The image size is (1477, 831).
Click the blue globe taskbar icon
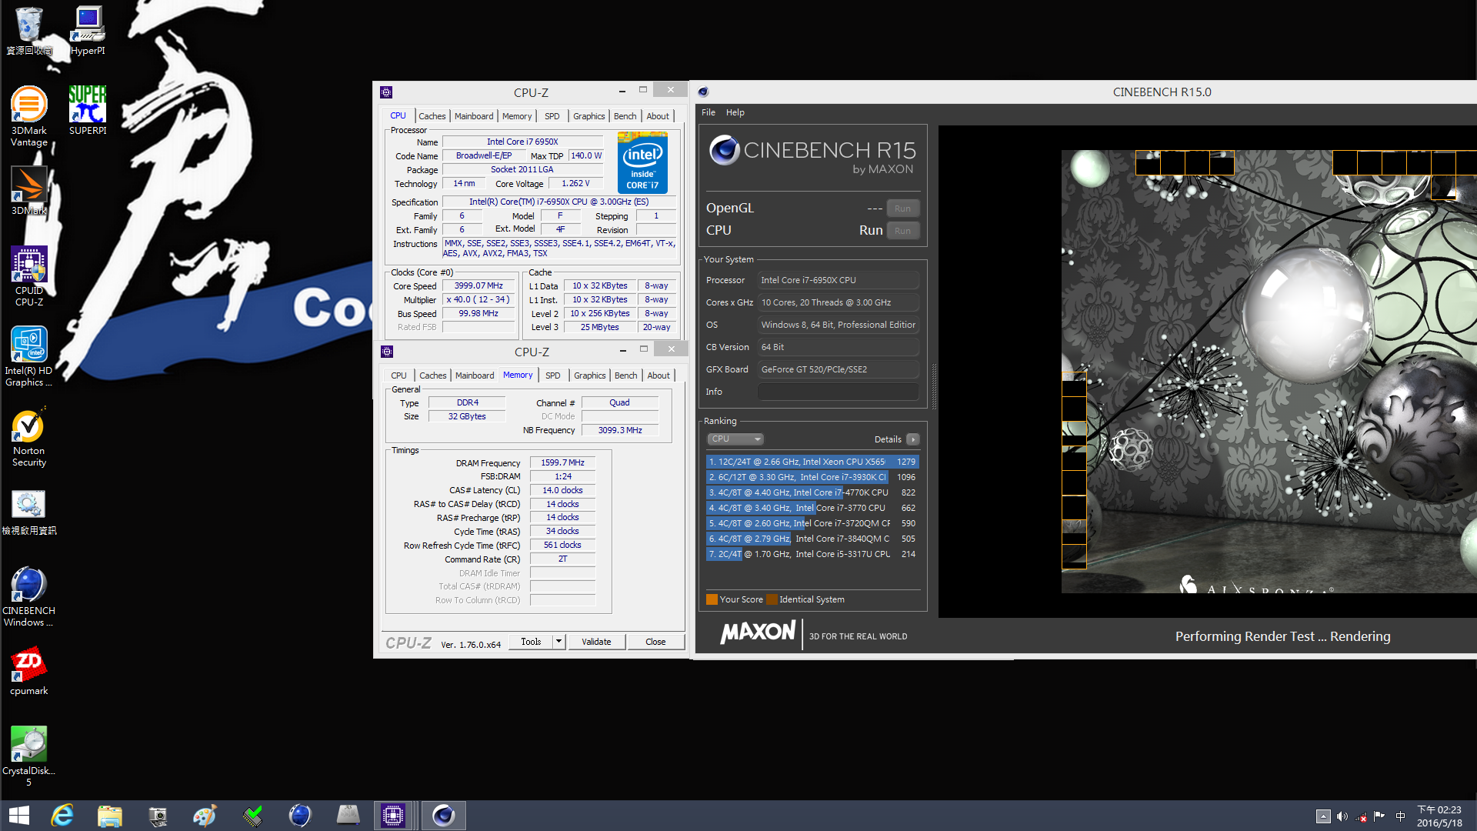tap(300, 816)
